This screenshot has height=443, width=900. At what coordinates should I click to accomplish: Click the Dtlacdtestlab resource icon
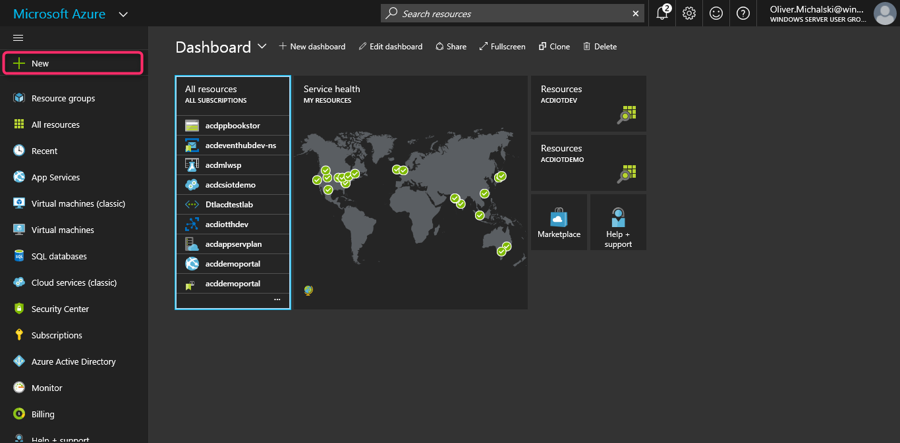(x=192, y=205)
